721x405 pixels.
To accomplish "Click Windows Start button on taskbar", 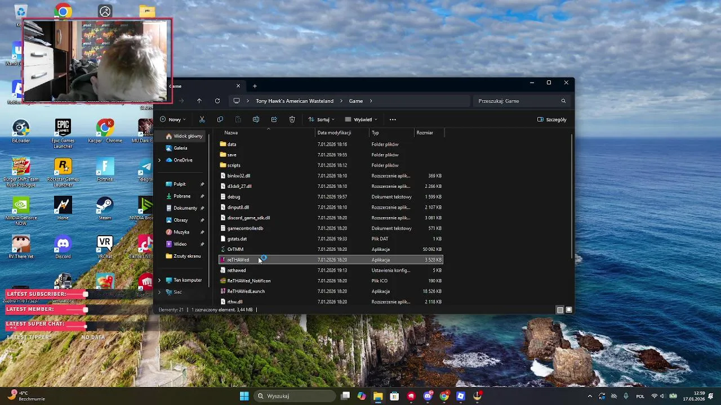I will point(244,396).
